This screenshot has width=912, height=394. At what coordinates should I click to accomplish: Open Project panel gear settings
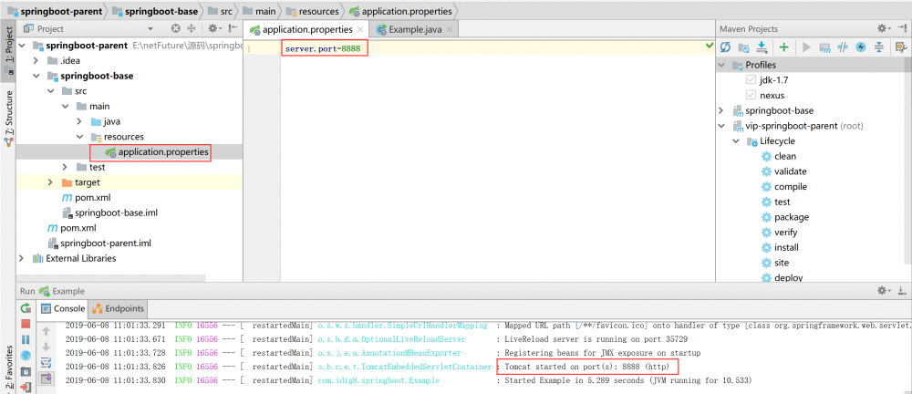(214, 28)
